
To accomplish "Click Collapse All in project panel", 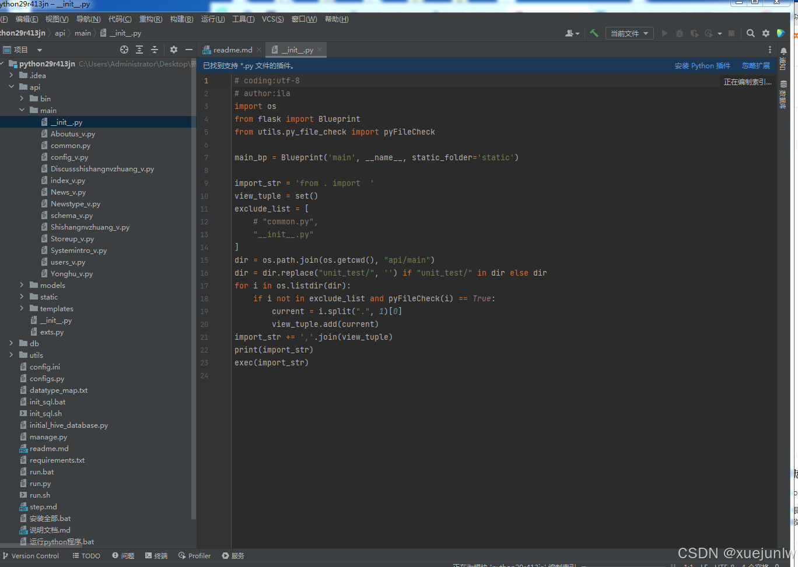I will click(155, 50).
